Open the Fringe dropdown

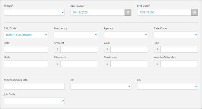(34, 12)
